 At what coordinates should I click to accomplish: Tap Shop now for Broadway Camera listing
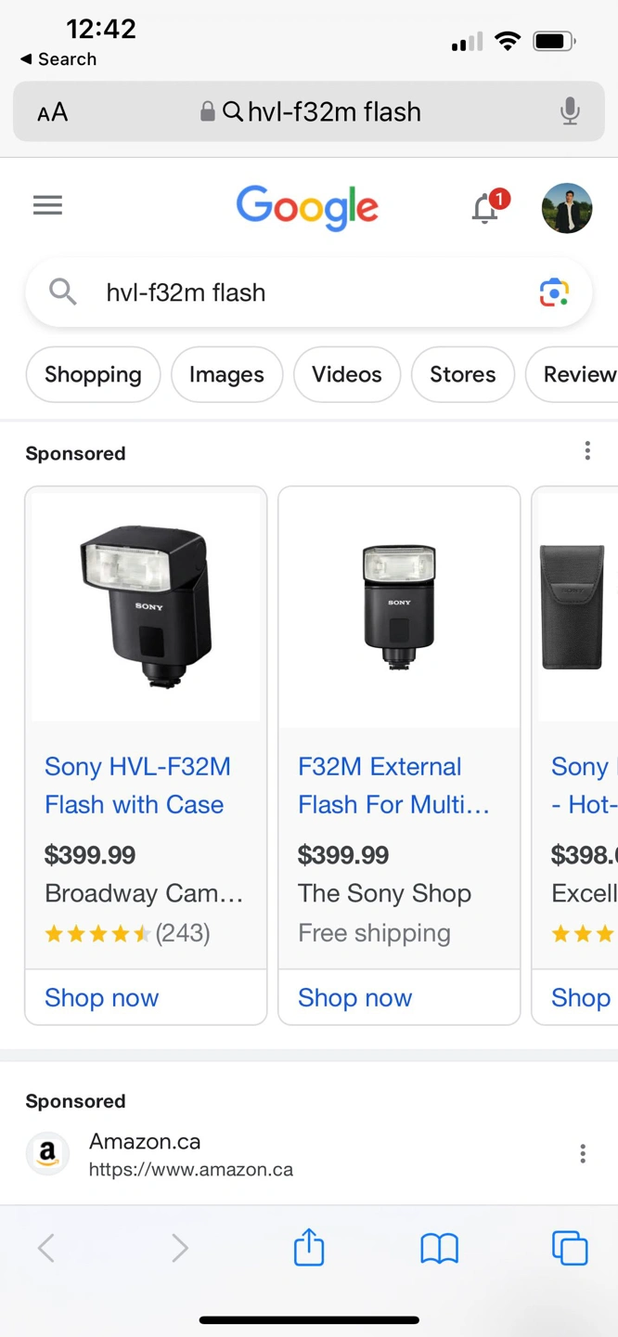click(102, 997)
